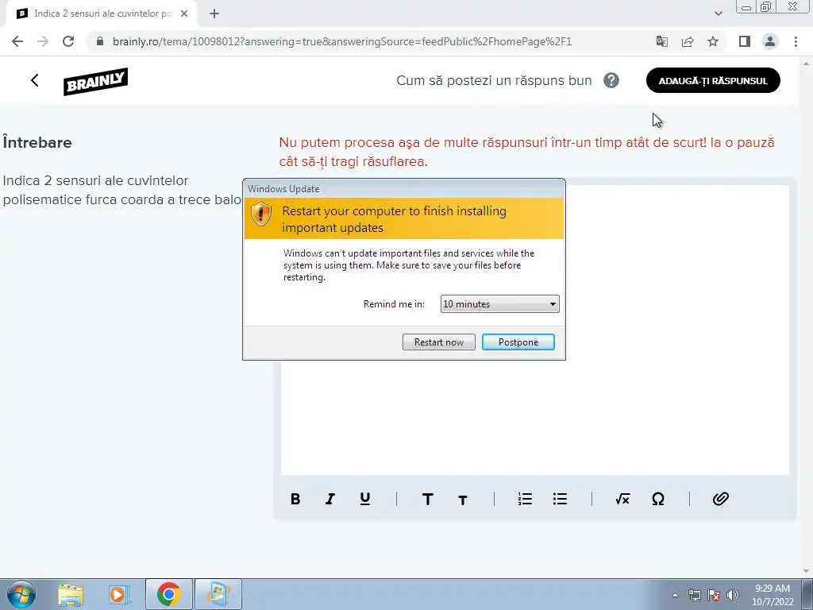The image size is (813, 610).
Task: Switch to the Indica 2 sensuri tab
Action: [x=102, y=14]
